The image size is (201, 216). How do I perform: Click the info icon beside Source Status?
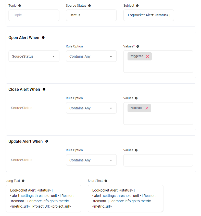click(x=90, y=6)
